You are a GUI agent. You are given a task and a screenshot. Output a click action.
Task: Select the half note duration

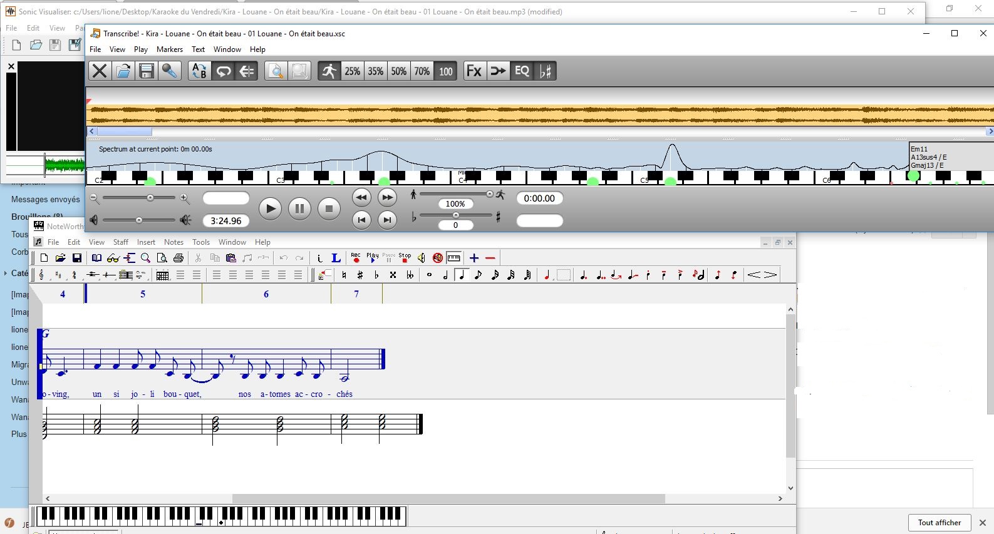tap(445, 275)
